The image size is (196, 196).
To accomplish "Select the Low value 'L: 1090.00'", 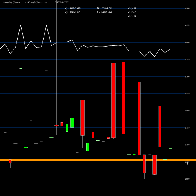I will [x=104, y=13].
